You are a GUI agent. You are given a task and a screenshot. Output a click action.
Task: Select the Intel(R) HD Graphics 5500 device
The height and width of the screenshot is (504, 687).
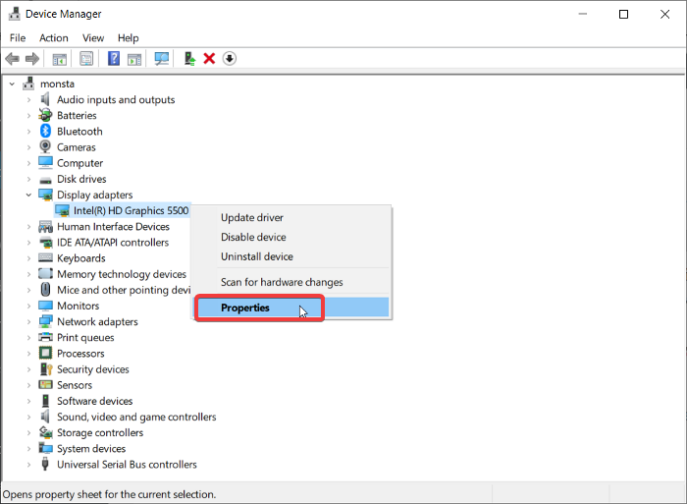click(131, 210)
